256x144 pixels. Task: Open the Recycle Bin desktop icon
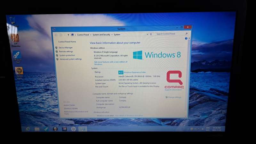(12, 21)
